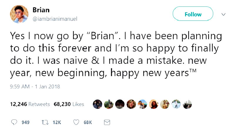Click the first liker avatar in the row
The image size is (235, 132).
coord(97,104)
